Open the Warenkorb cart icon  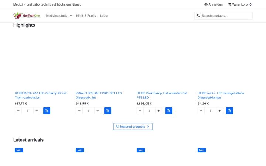[229, 4]
